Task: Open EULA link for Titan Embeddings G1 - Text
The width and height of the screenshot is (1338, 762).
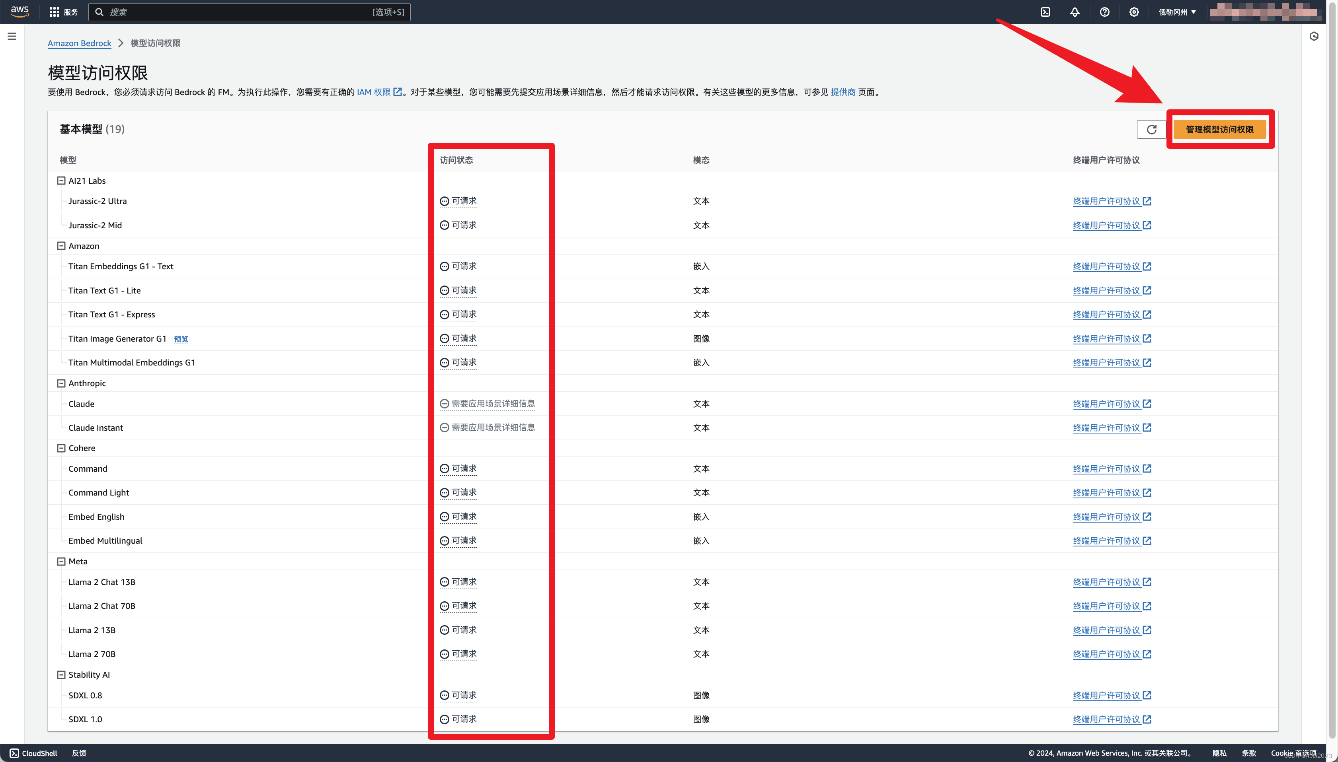Action: 1106,266
